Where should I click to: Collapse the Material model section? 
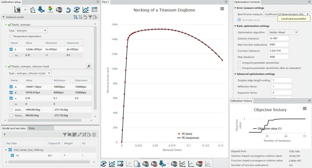pyautogui.click(x=3, y=17)
